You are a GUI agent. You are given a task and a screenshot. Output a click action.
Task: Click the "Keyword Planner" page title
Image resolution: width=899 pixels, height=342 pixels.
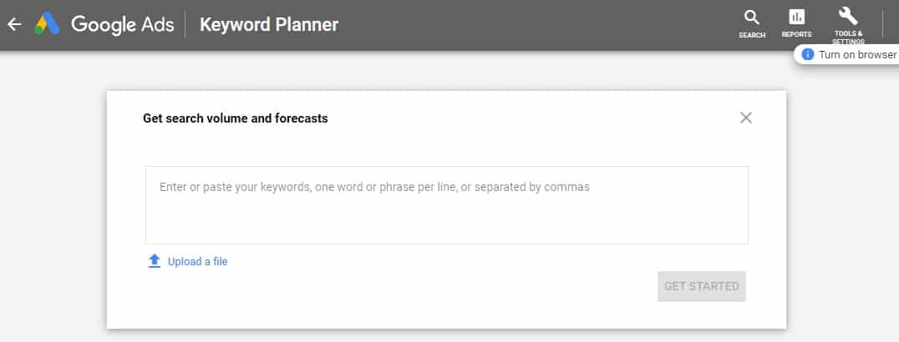[x=269, y=25]
